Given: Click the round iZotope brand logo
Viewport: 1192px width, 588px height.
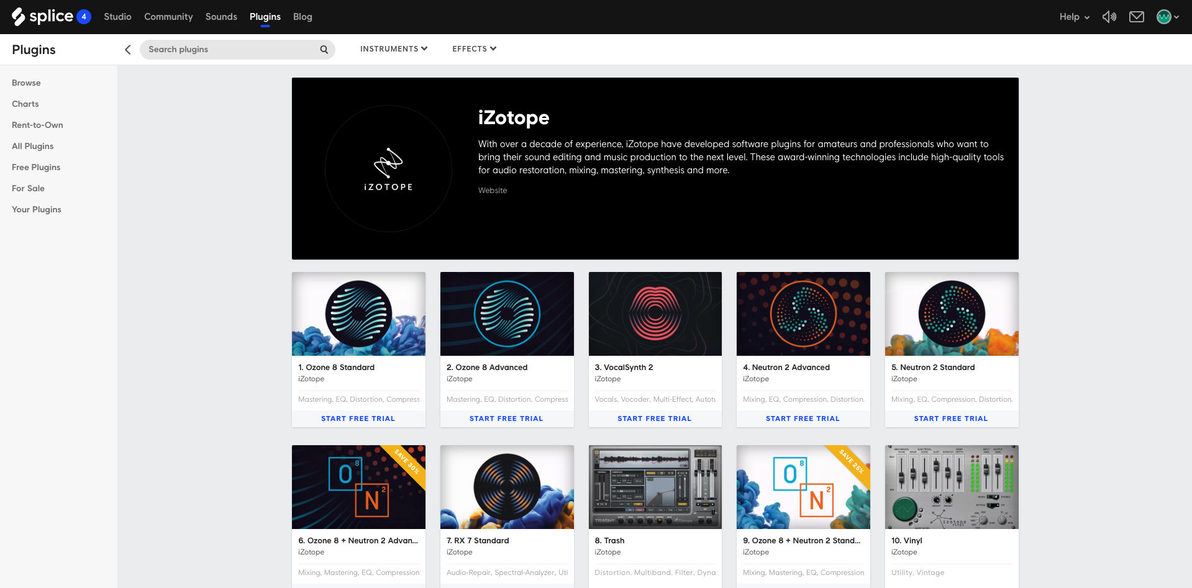Looking at the screenshot, I should click(388, 168).
